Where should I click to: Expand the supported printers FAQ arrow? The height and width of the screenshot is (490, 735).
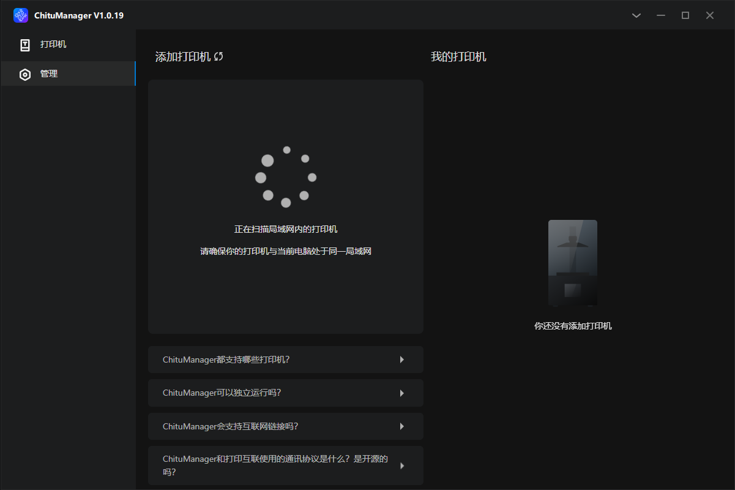[x=402, y=360]
